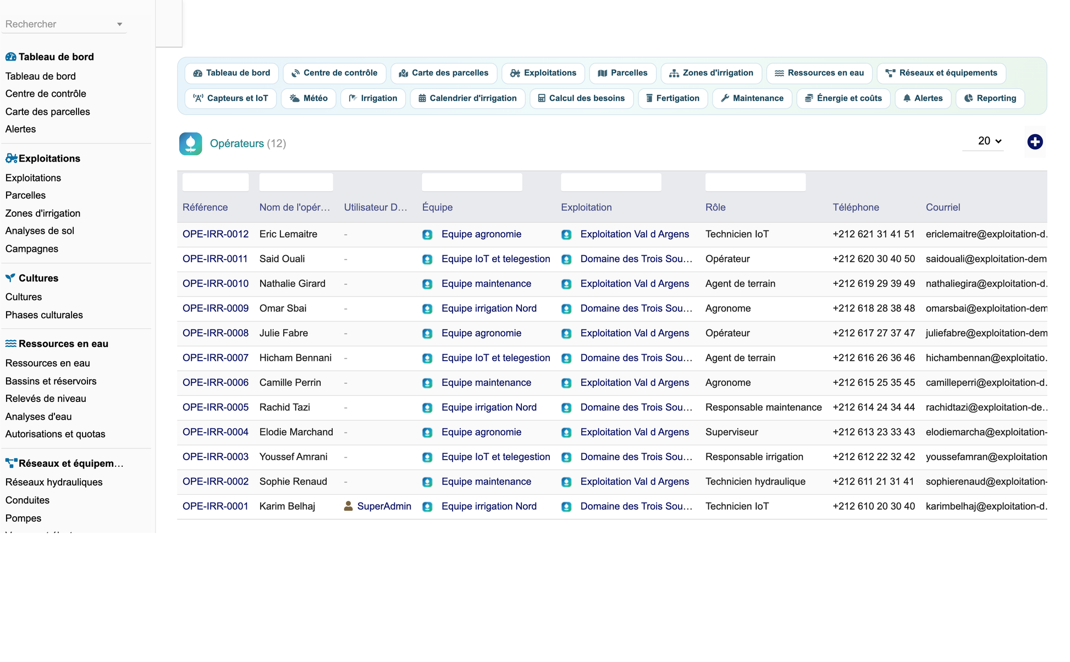Click Réseaux et équipements sidebar icon

[x=11, y=464]
